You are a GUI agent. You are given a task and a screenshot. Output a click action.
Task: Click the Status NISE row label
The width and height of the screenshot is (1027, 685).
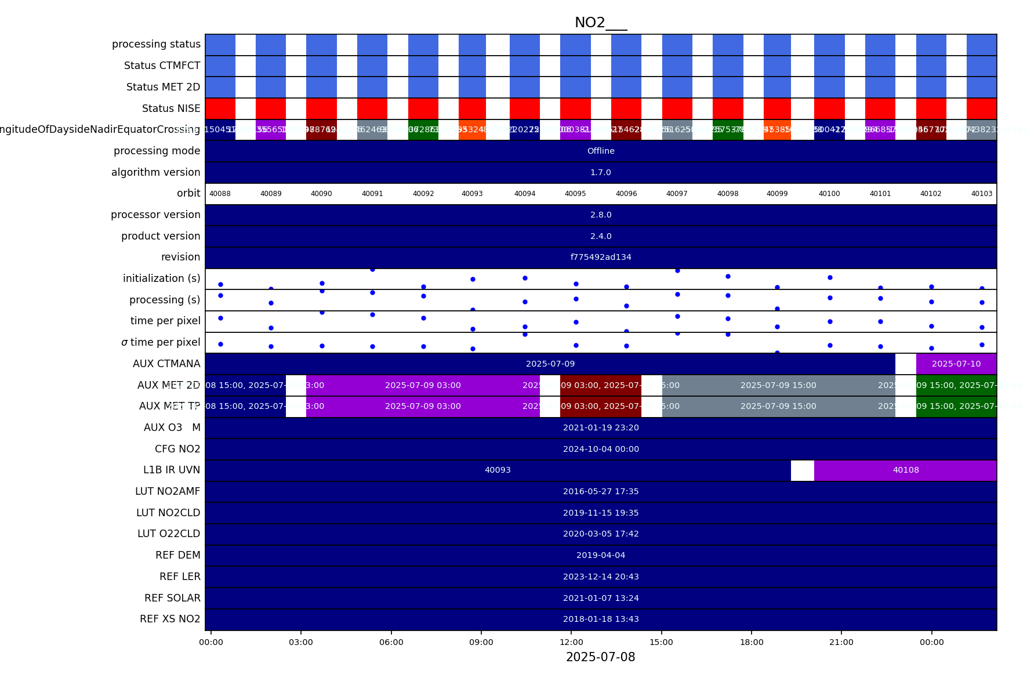[171, 108]
